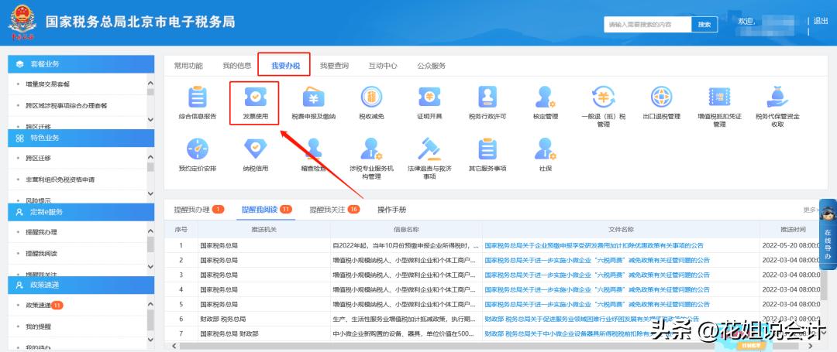Open the 在线导办 robot assistant
This screenshot has width=837, height=352.
pos(828,234)
